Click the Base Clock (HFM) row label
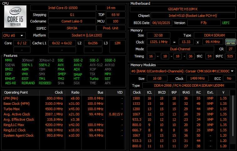The width and height of the screenshot is (237, 151). [17, 104]
